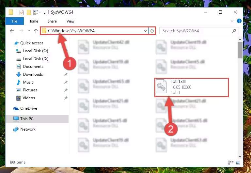Switch to the View ribbon tab
This screenshot has width=251, height=173.
point(71,21)
